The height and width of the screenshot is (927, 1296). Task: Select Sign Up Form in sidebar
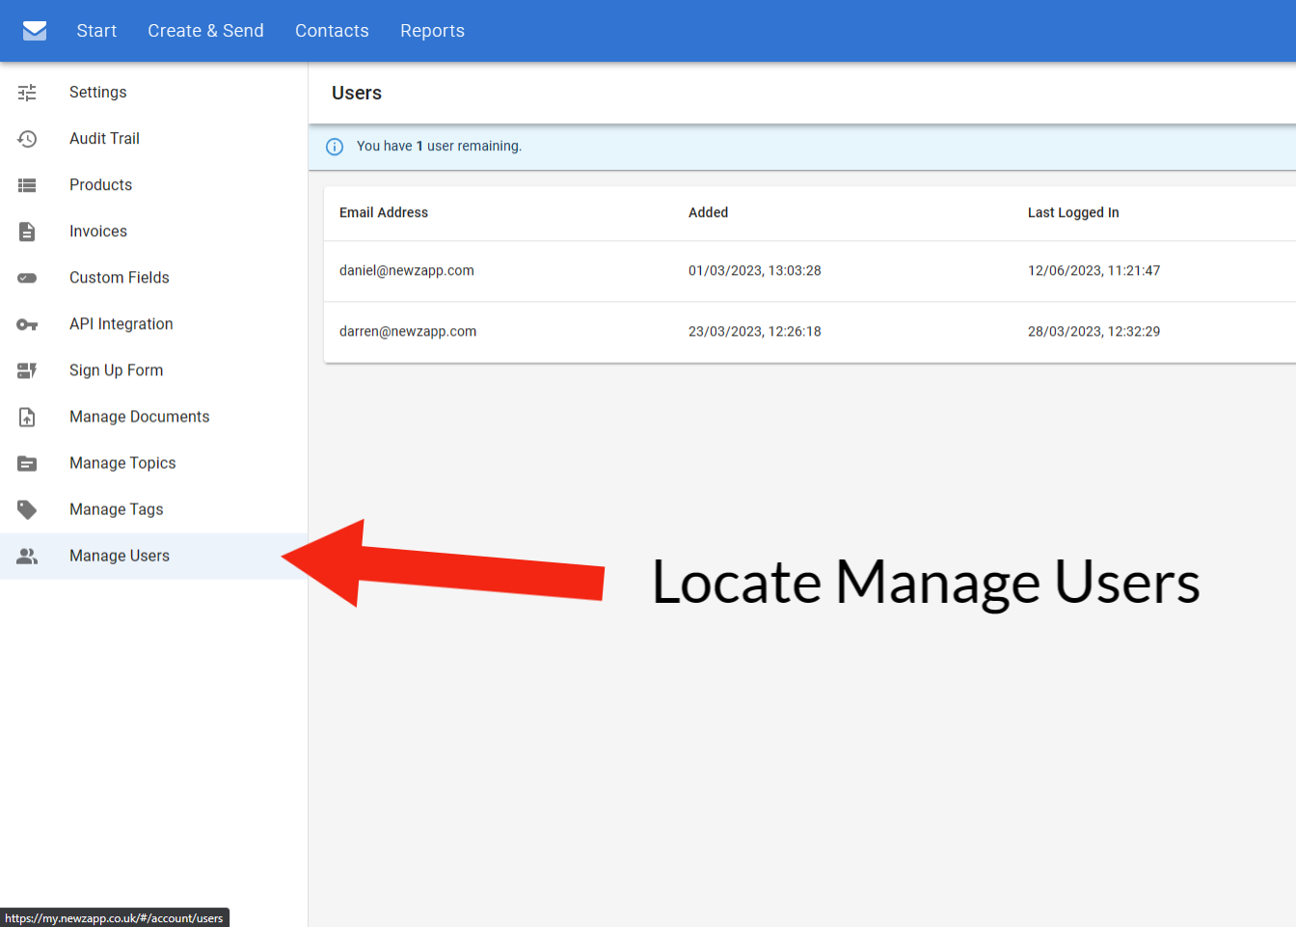(116, 370)
